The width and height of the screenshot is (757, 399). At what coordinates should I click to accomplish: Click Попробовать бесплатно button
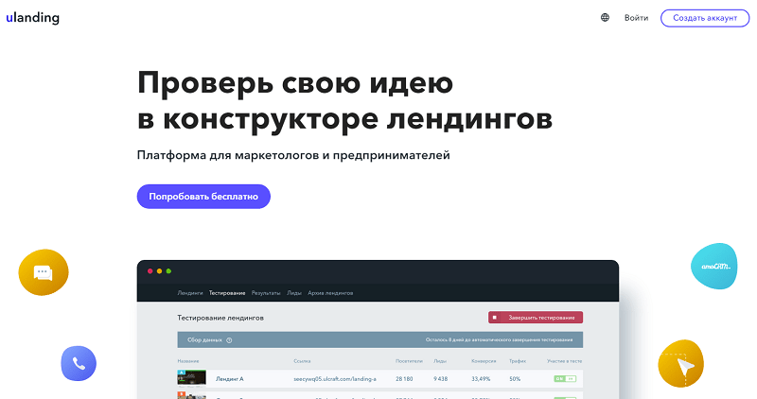(x=203, y=197)
